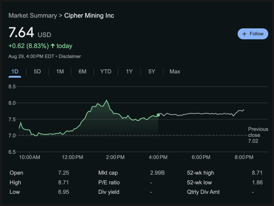
Task: Click the 7.64 current price value
Action: (21, 32)
